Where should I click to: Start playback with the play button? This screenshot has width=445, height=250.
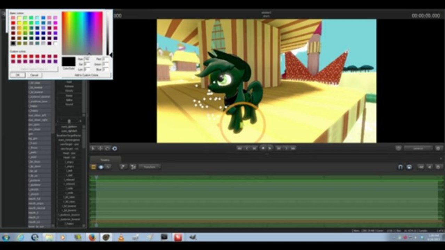(270, 148)
